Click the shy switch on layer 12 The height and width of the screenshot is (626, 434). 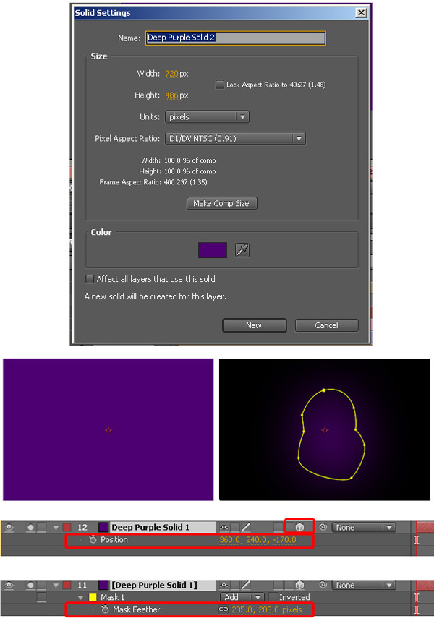224,527
